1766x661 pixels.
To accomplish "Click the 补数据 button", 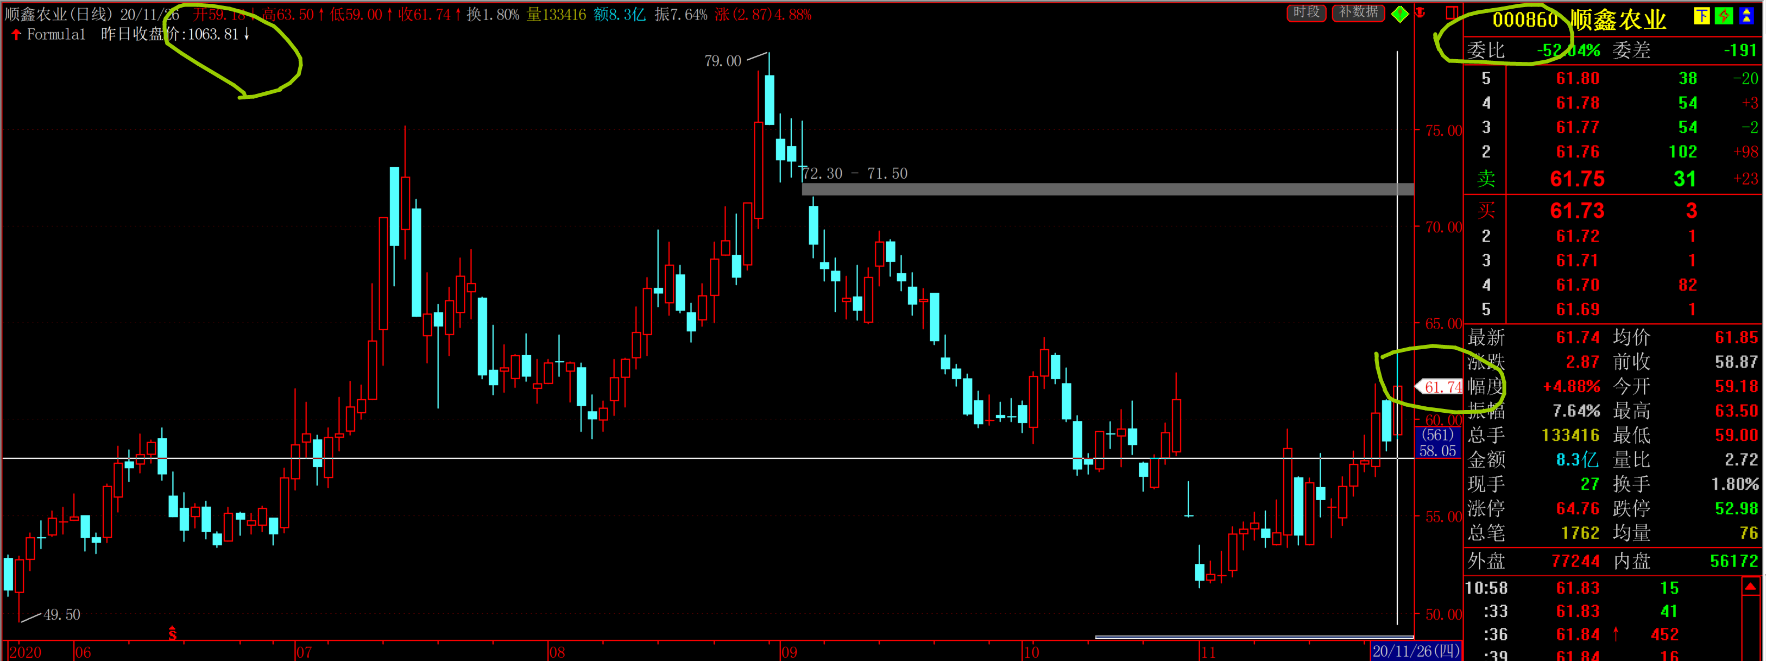I will coord(1358,13).
